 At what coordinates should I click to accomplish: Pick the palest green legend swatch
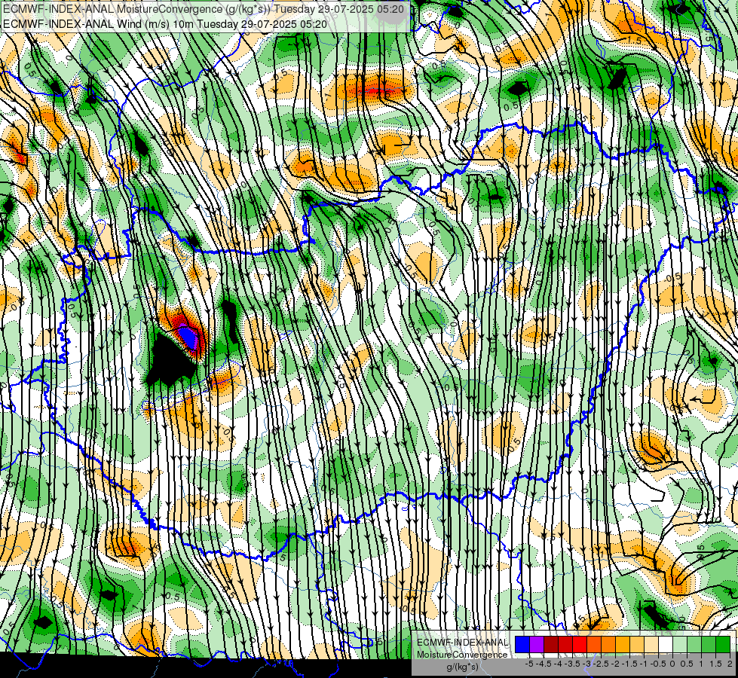(x=680, y=644)
